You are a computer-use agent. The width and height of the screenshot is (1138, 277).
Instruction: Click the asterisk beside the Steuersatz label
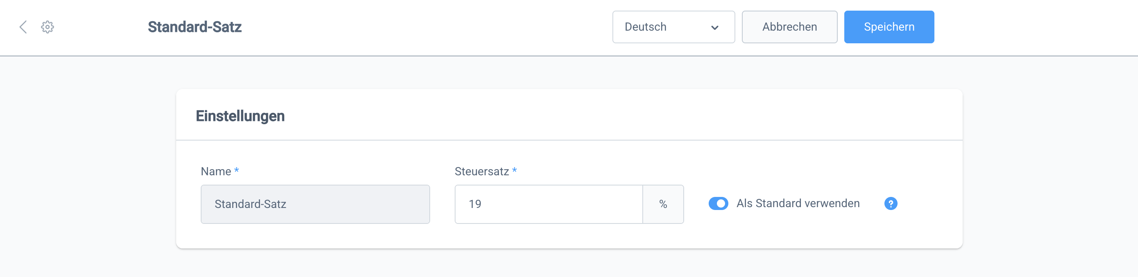coord(514,170)
